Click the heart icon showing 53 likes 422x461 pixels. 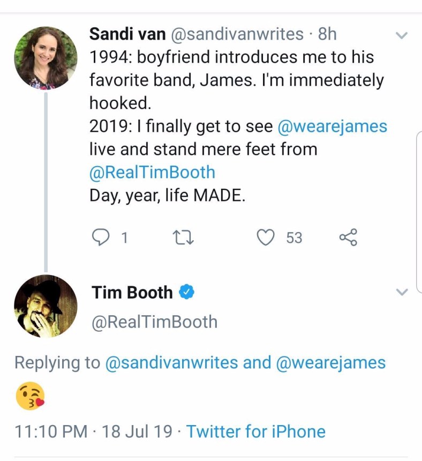click(x=266, y=237)
